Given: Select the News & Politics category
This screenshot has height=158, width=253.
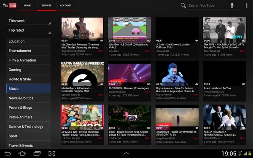Looking at the screenshot, I should [28, 98].
